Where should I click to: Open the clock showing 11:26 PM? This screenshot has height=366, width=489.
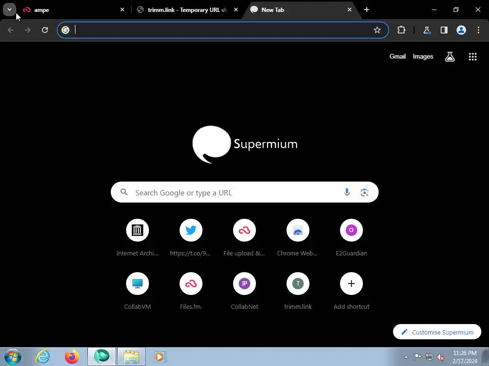tap(465, 357)
